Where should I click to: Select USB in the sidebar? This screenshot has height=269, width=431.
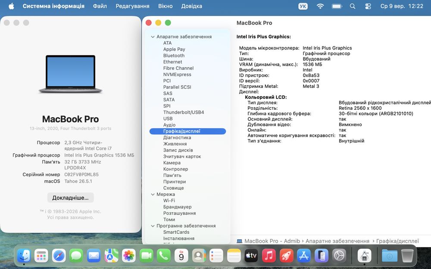[x=168, y=119]
